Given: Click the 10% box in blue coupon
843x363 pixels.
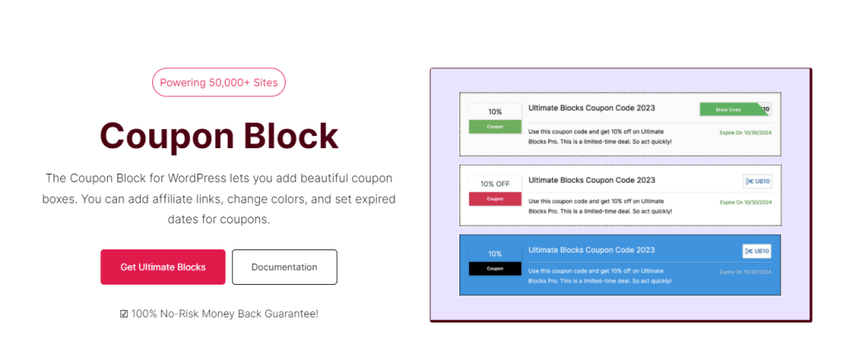Looking at the screenshot, I should pos(495,254).
